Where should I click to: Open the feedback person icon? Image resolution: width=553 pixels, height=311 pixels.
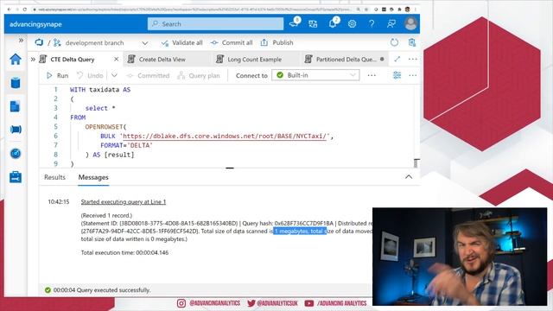pyautogui.click(x=391, y=24)
